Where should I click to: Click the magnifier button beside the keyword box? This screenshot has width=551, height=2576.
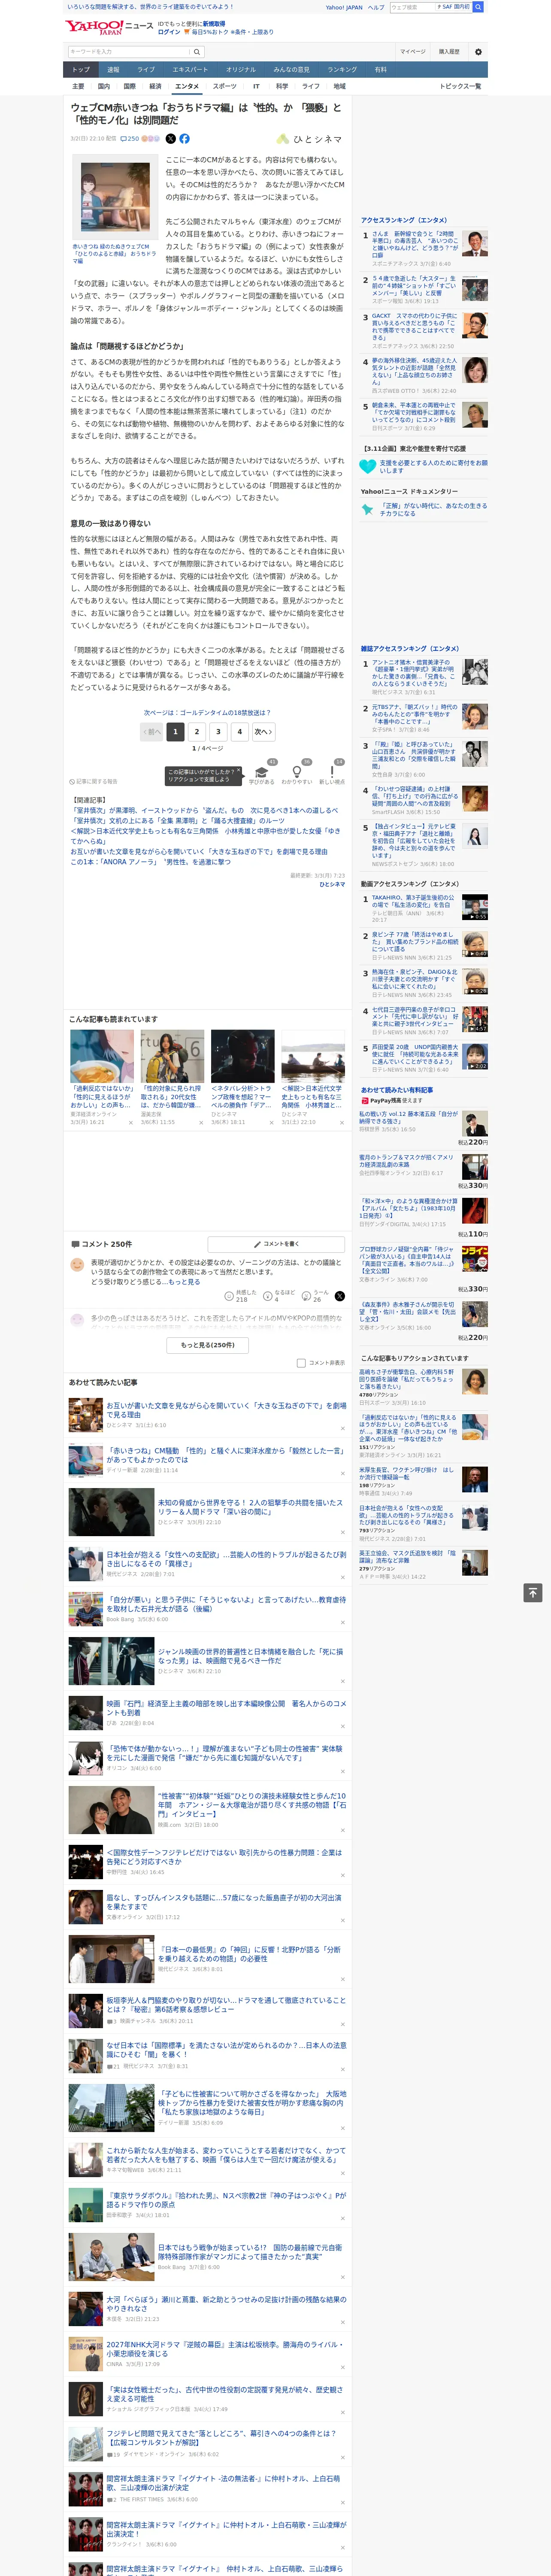[197, 52]
